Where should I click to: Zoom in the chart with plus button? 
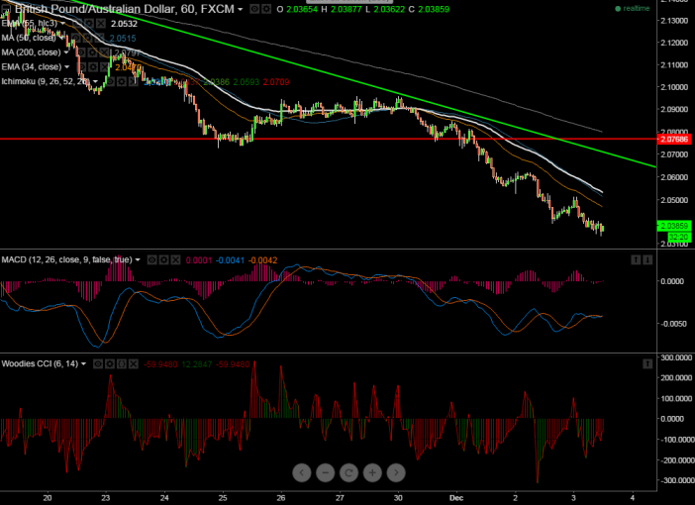372,473
